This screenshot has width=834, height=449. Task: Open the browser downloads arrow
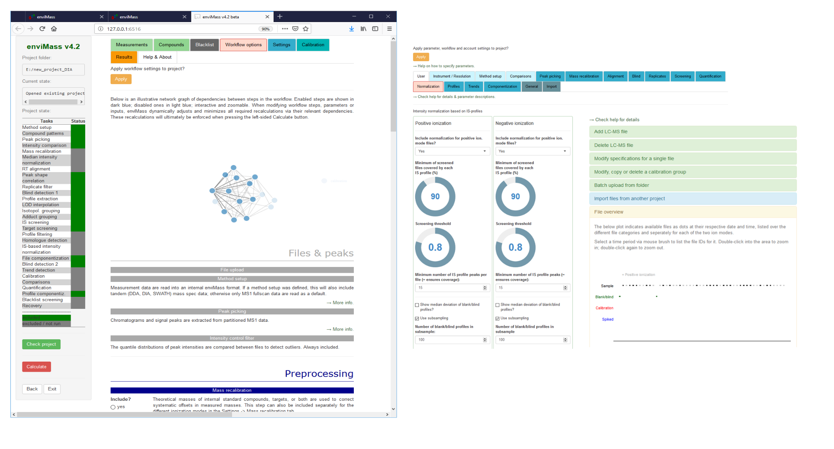352,29
